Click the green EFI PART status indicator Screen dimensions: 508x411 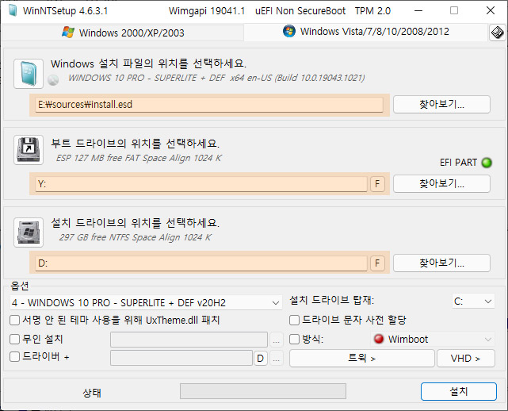(487, 162)
